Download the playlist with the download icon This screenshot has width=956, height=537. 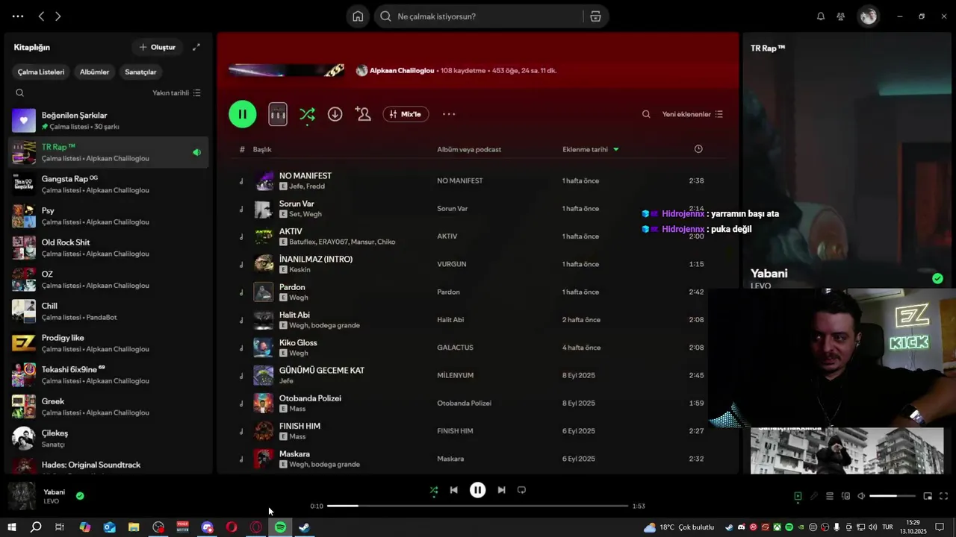(335, 114)
